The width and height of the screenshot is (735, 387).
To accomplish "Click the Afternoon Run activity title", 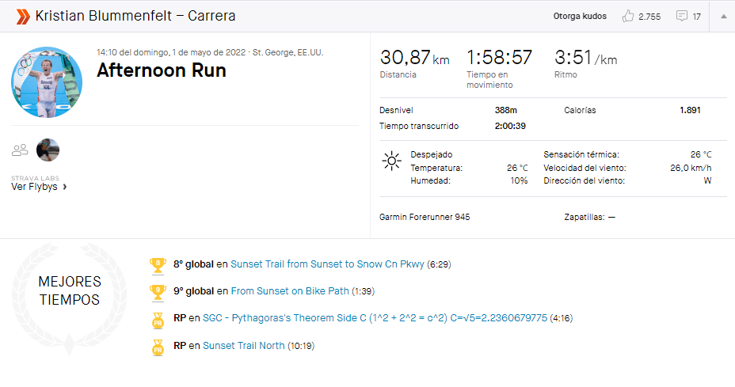I will coord(162,70).
